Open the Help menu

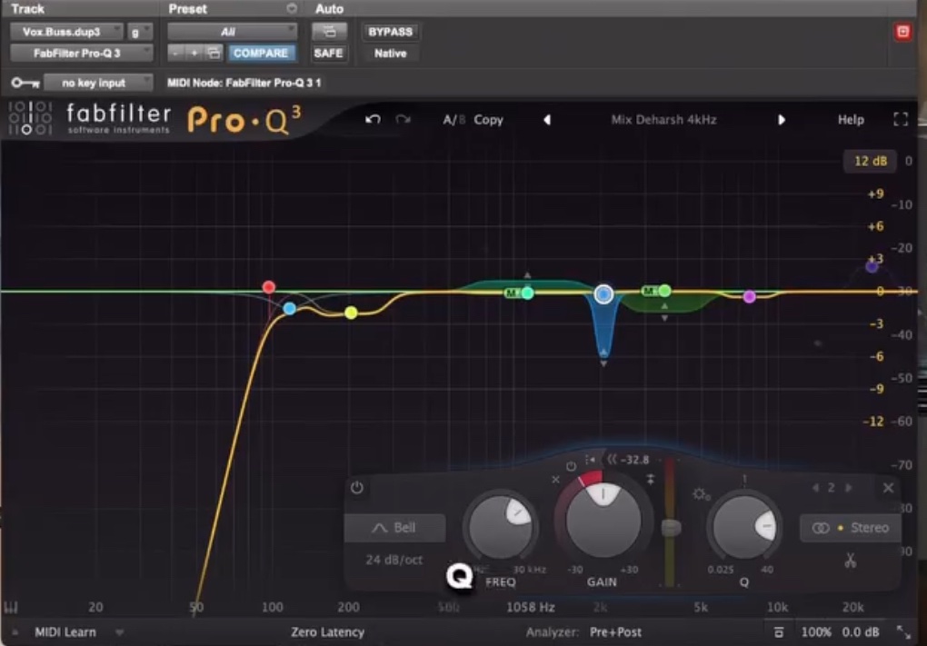click(x=851, y=119)
